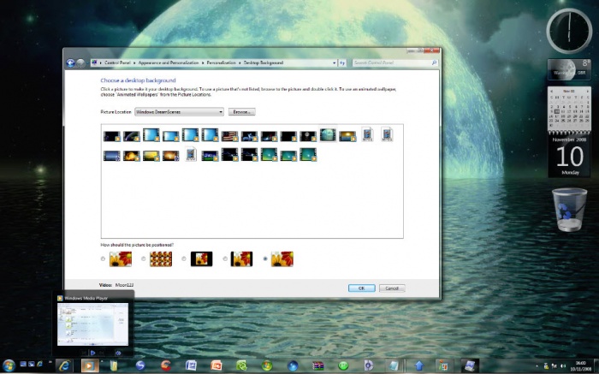Click the Forward arrow in Control Panel
Viewport: 599px width, 374px height.
click(x=80, y=63)
